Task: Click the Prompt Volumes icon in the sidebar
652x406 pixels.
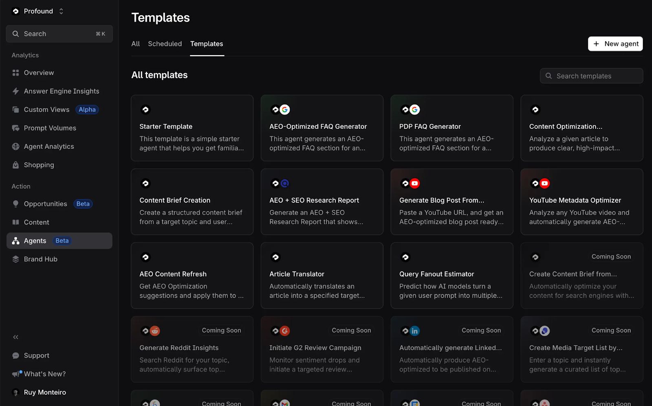Action: pyautogui.click(x=15, y=128)
